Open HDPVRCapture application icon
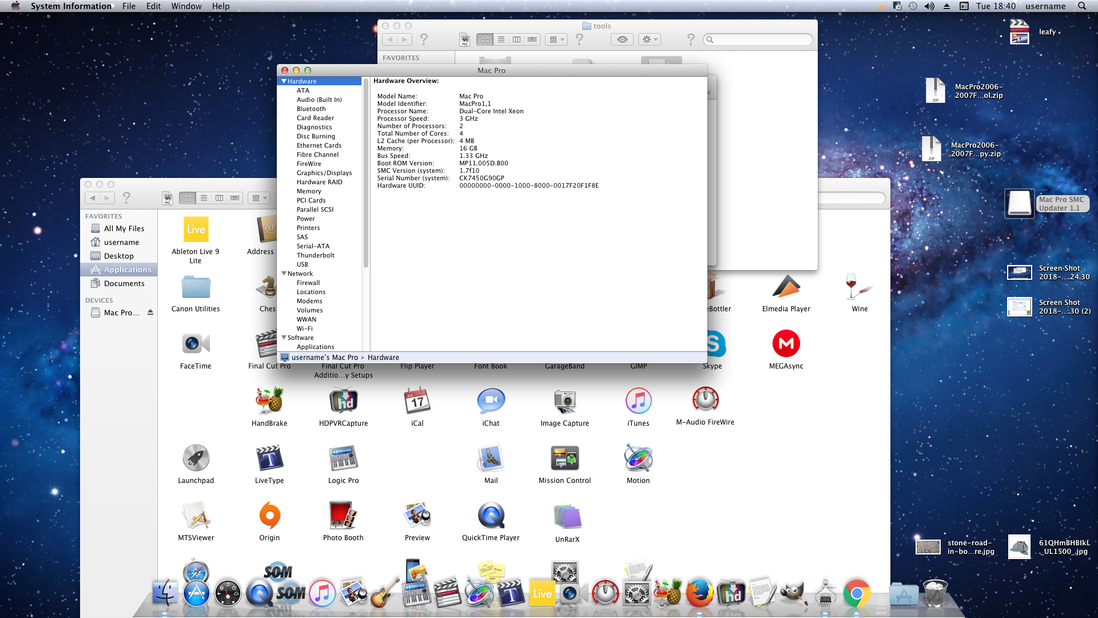The image size is (1098, 618). [x=343, y=401]
